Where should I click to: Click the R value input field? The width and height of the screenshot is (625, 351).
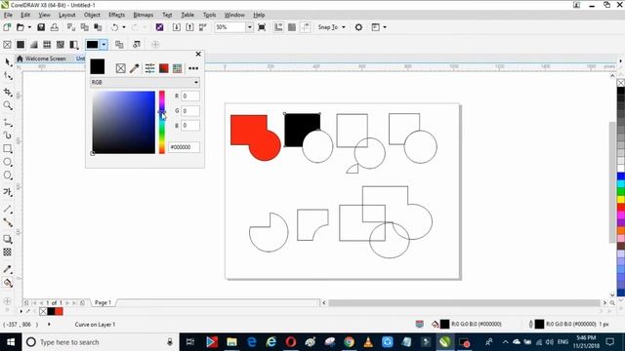click(x=190, y=96)
